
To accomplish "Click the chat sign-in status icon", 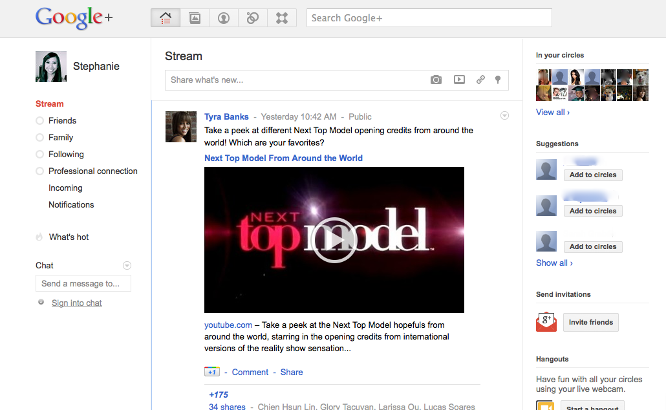I will [41, 302].
